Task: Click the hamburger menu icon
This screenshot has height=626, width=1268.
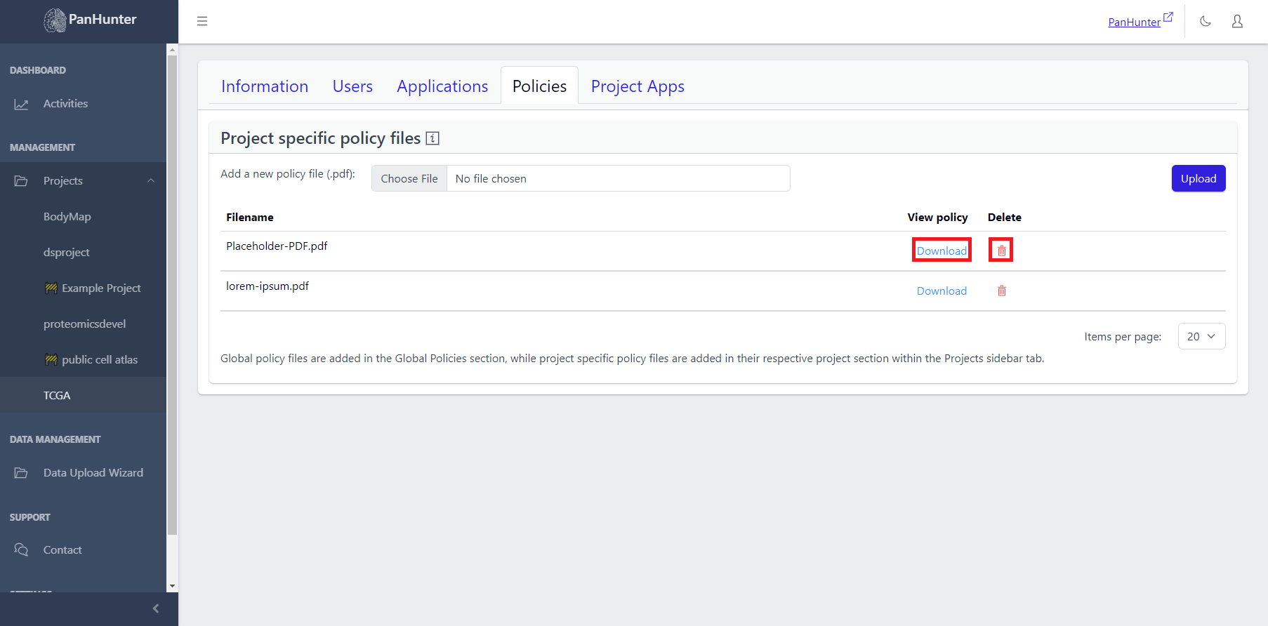Action: 202,21
